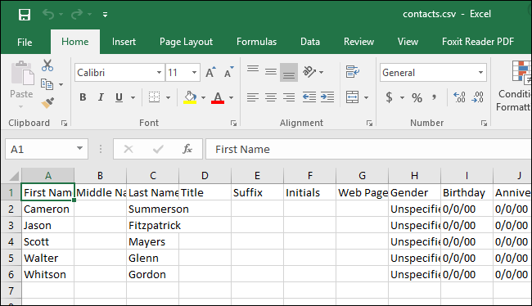This screenshot has height=306, width=532.
Task: Toggle Bold formatting
Action: pyautogui.click(x=83, y=97)
